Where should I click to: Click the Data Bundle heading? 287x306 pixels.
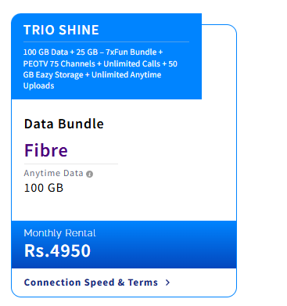64,124
